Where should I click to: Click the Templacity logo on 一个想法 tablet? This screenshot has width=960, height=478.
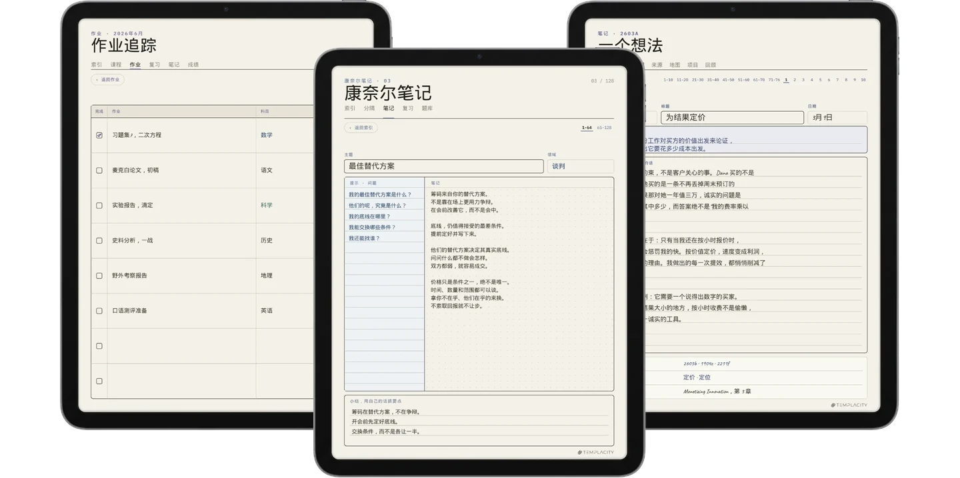tap(849, 405)
